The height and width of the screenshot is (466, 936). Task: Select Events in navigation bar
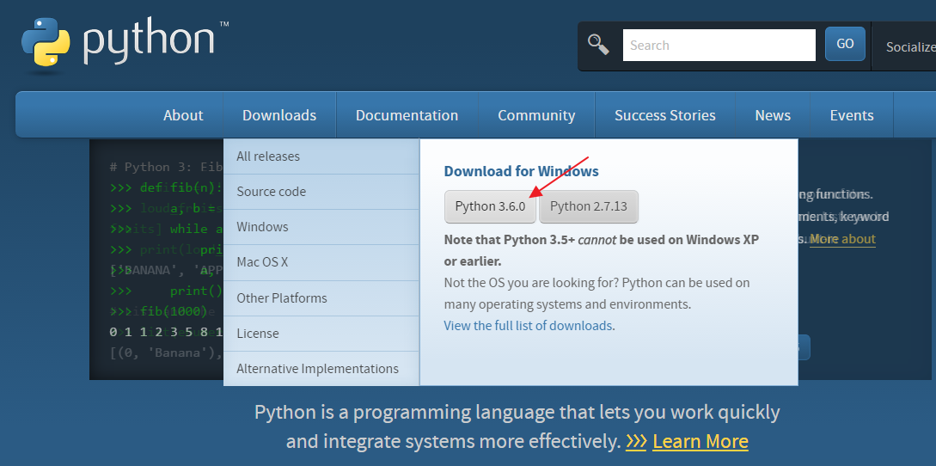click(852, 115)
